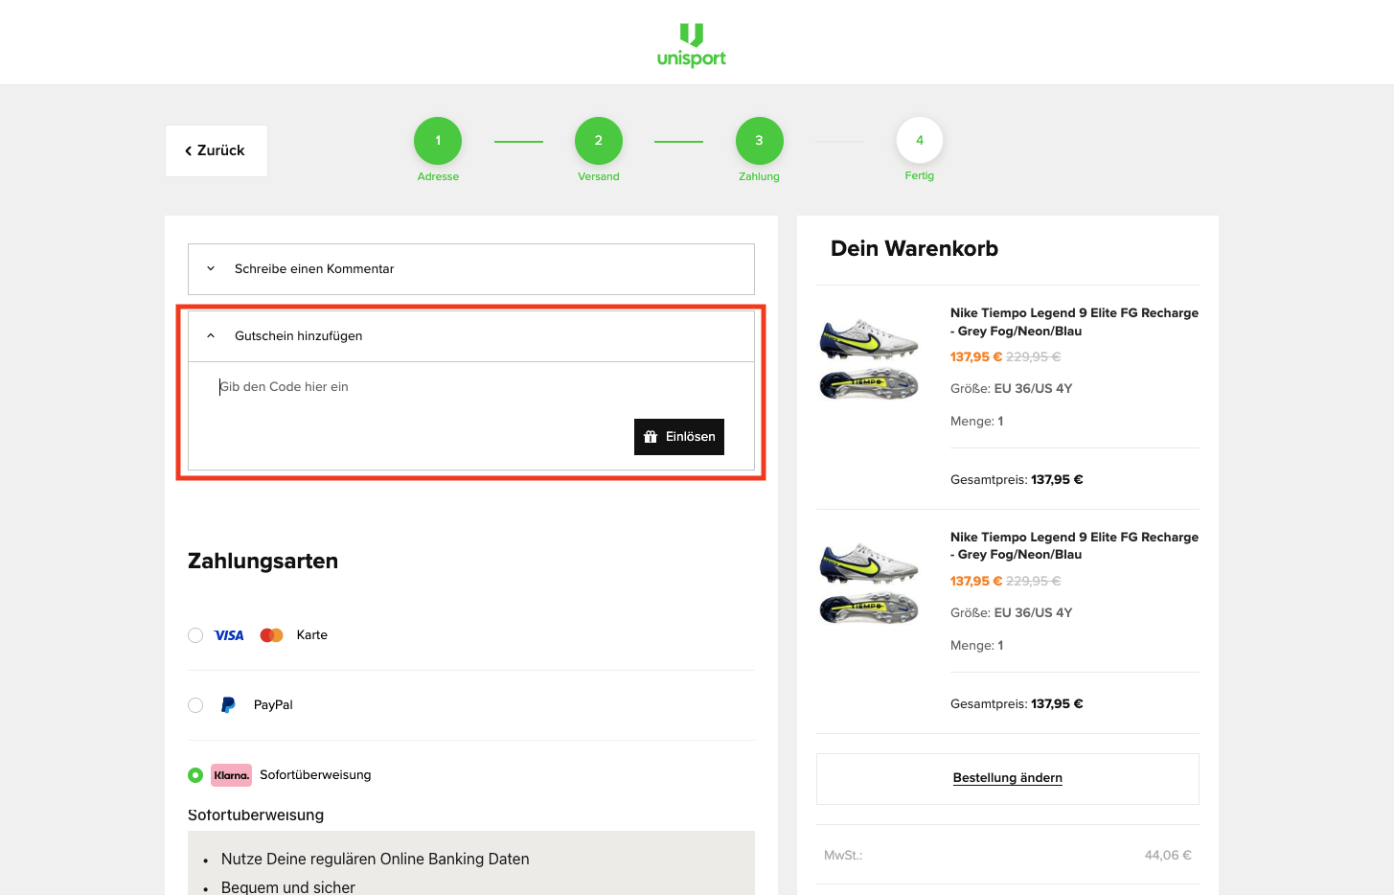The width and height of the screenshot is (1394, 895).
Task: Open second cart item's shoe thumbnail
Action: coord(869,584)
